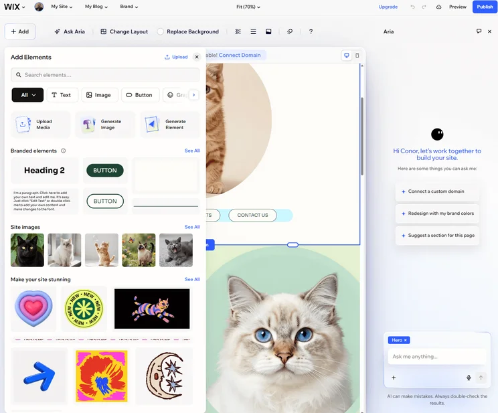Click the cloud save status icon
The width and height of the screenshot is (498, 413).
[438, 7]
